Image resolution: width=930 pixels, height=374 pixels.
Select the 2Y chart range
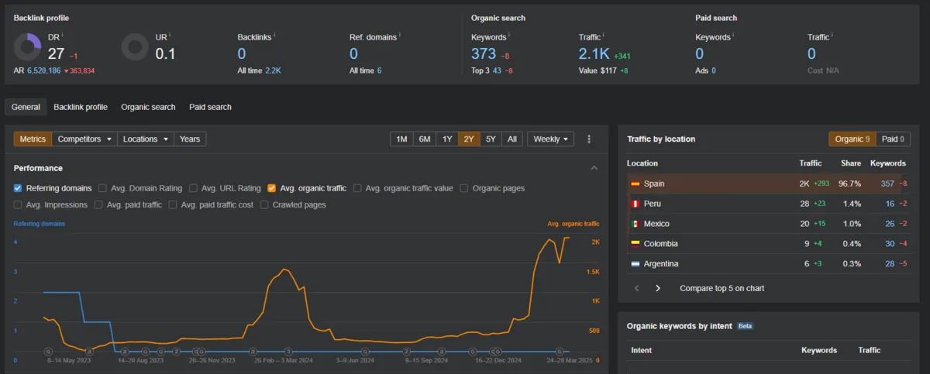[x=469, y=139]
